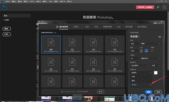Open the 文字(Y) menu
This screenshot has height=102, width=169.
pos(32,1)
